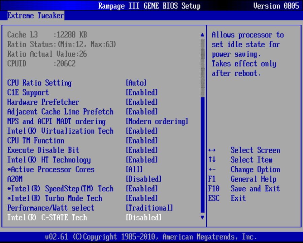The image size is (303, 243).
Task: Select MPS and ACPI MADT ordering label
Action: (57, 122)
